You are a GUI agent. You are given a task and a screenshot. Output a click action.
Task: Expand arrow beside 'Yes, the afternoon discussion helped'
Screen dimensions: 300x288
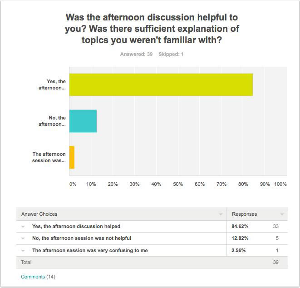click(x=23, y=227)
